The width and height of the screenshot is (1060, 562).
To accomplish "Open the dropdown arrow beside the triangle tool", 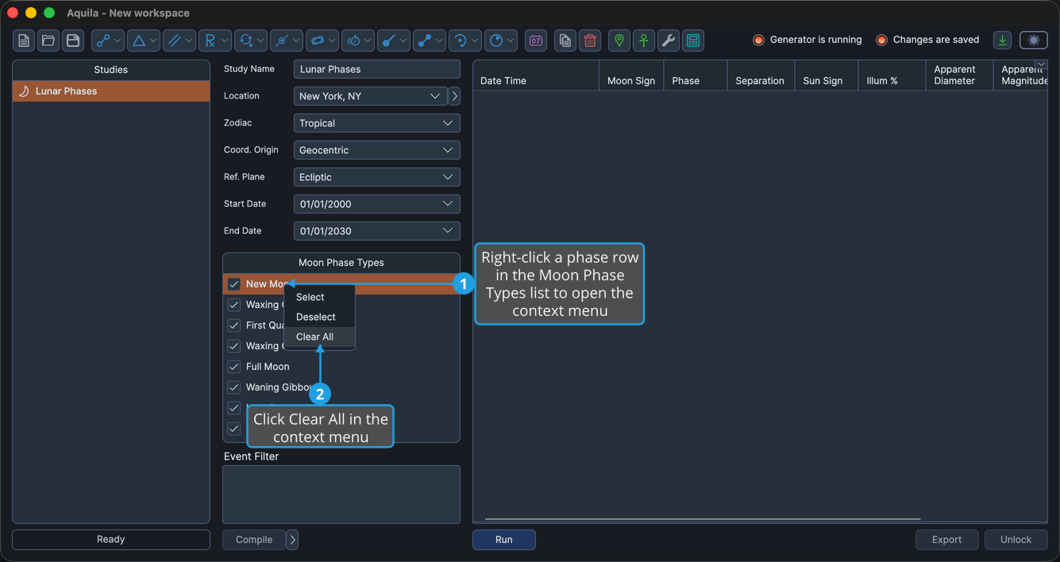I will (x=153, y=40).
